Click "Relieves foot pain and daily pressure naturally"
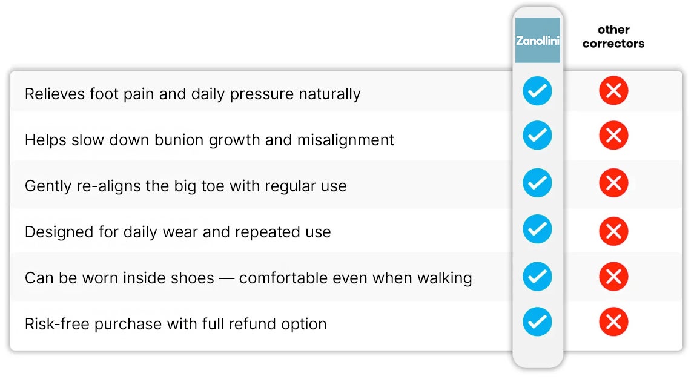The image size is (694, 379). point(193,94)
